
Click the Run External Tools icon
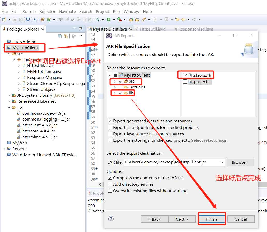[x=120, y=19]
